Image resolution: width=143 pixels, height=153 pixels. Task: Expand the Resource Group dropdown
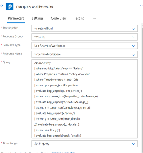pyautogui.click(x=84, y=37)
